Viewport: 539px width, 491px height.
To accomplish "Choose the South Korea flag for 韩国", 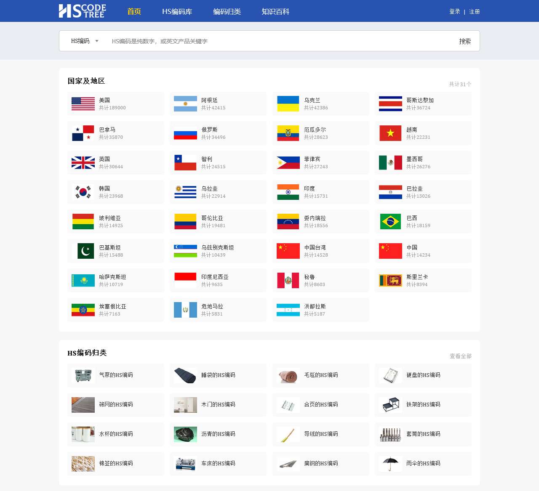I will (x=83, y=192).
